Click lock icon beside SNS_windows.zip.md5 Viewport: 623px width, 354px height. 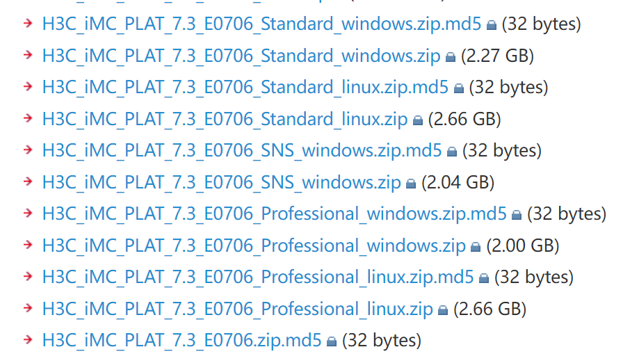click(452, 152)
